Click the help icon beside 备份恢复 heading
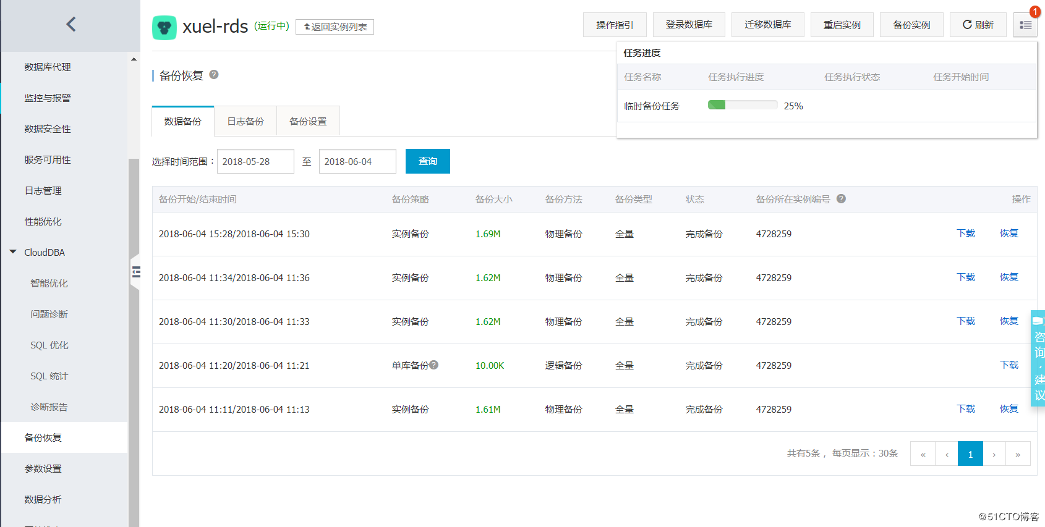 pyautogui.click(x=214, y=75)
